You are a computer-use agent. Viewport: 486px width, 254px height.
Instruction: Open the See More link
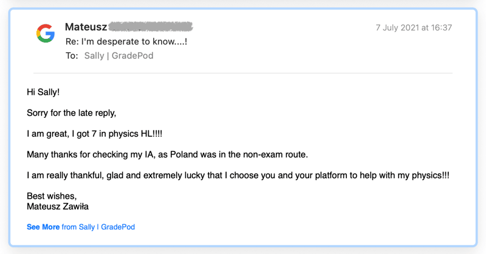[43, 227]
